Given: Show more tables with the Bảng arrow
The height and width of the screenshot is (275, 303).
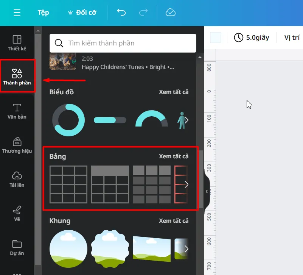Looking at the screenshot, I should pyautogui.click(x=186, y=184).
